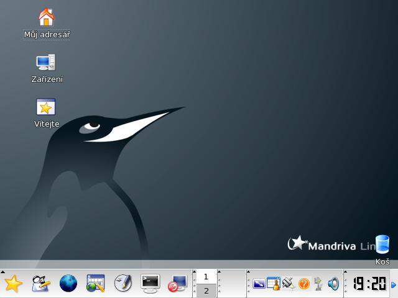The image size is (398, 298).
Task: Open the speaker volume control
Action: pyautogui.click(x=333, y=284)
